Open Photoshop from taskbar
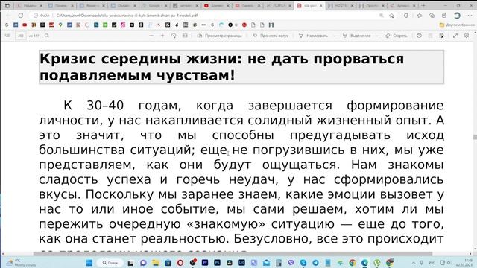 tap(217, 263)
